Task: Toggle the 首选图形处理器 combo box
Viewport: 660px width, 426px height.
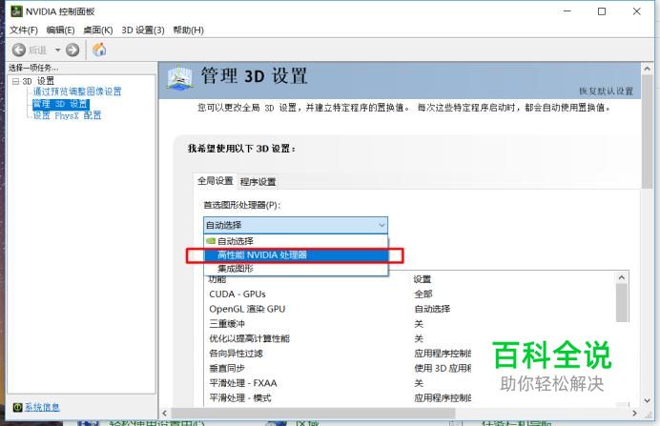Action: pyautogui.click(x=296, y=225)
